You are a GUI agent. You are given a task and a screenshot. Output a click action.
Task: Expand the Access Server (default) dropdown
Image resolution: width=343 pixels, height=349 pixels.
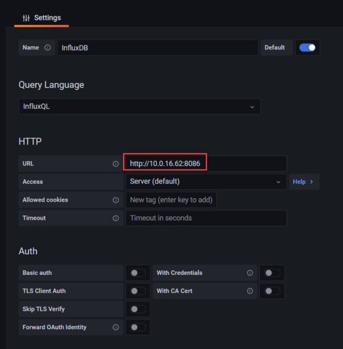[206, 182]
